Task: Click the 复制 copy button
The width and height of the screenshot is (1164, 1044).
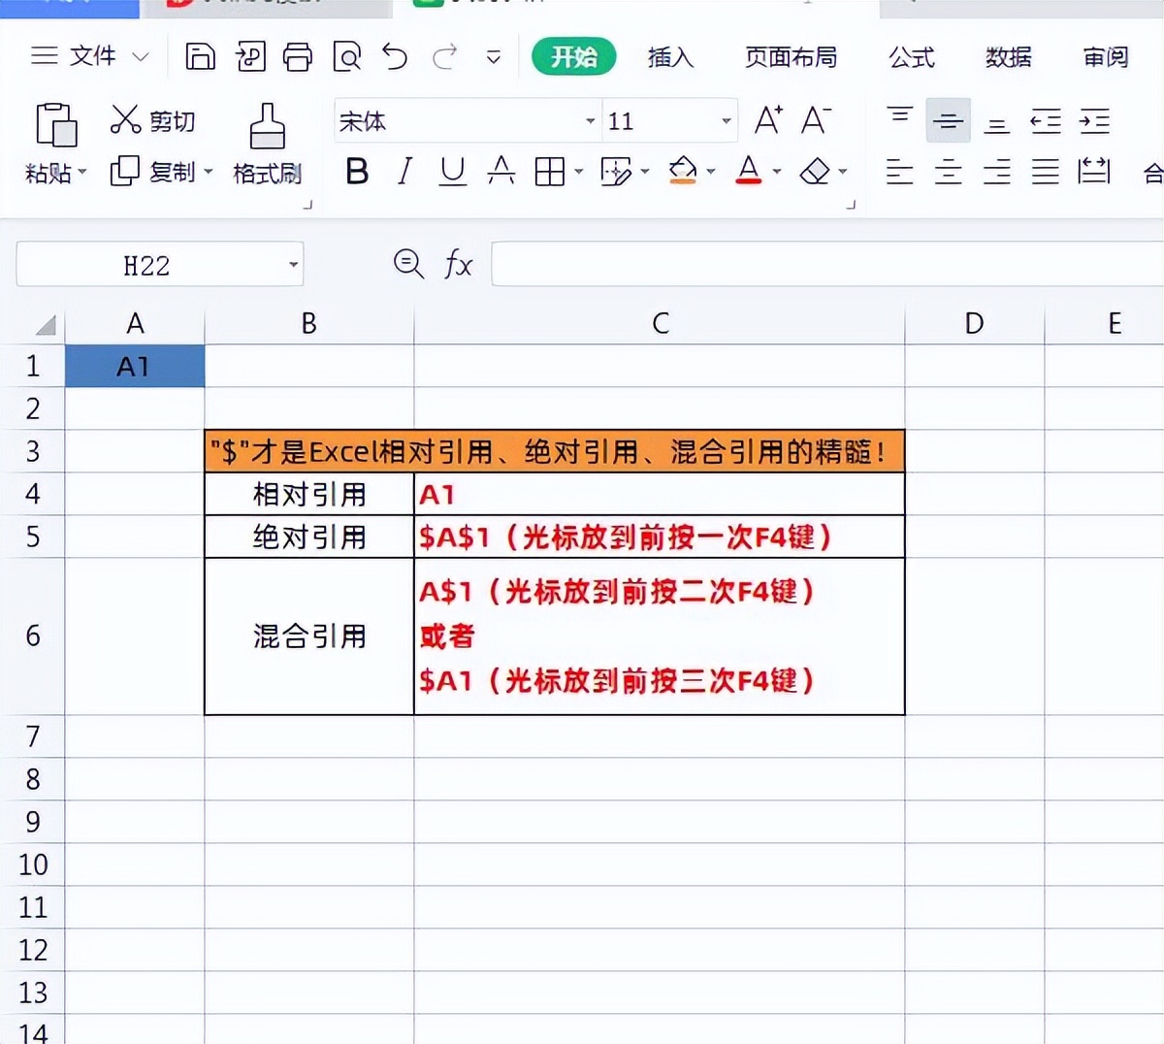Action: 161,172
